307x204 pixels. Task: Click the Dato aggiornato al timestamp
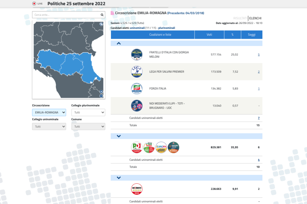[239, 23]
